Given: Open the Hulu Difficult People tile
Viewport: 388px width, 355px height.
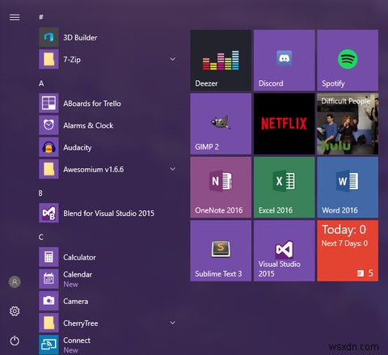Looking at the screenshot, I should pyautogui.click(x=348, y=124).
